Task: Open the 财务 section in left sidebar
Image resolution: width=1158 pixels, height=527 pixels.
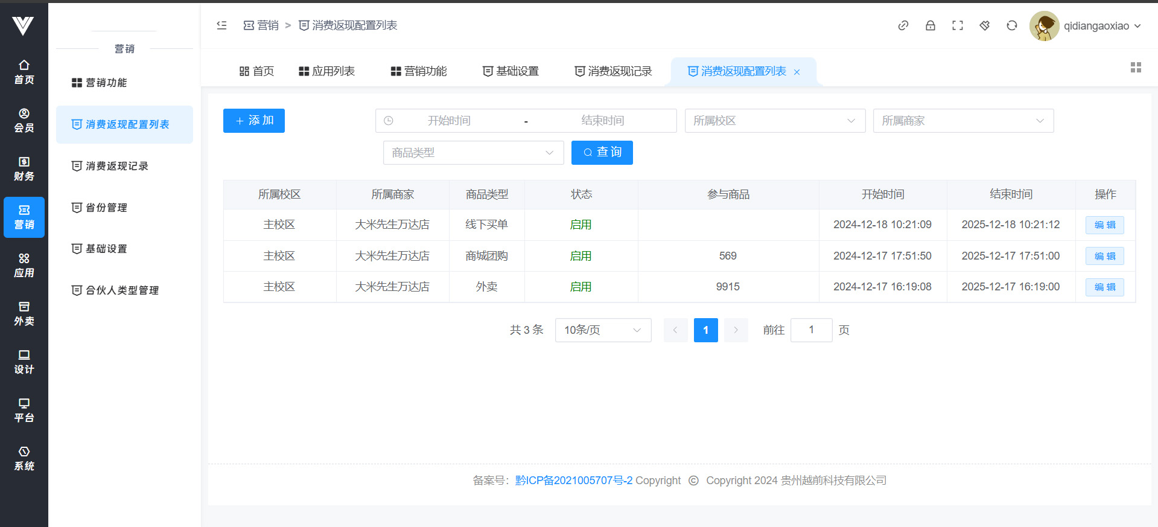Action: (24, 169)
